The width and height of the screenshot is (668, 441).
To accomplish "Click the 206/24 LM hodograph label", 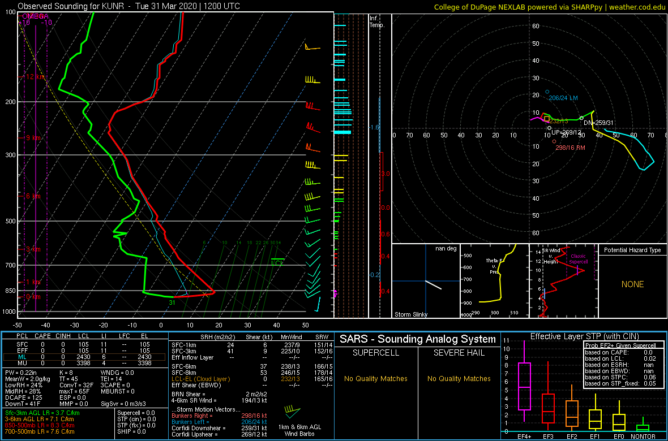I will [x=563, y=98].
